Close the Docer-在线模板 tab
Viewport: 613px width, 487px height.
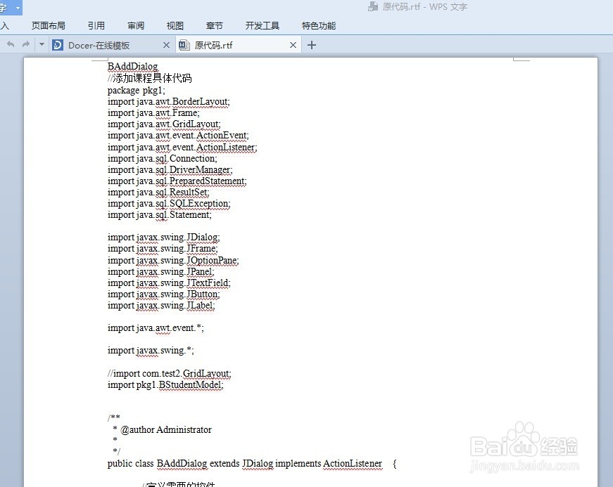[x=166, y=44]
